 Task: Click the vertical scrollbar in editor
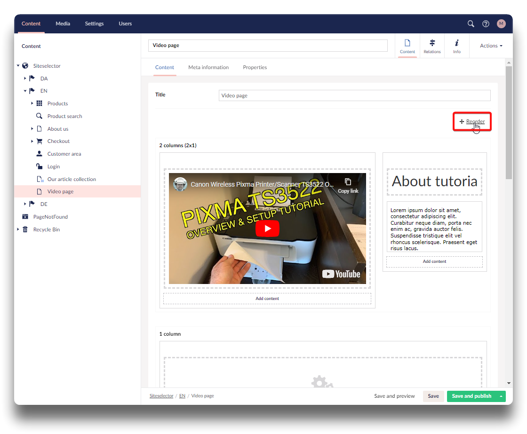click(x=509, y=122)
